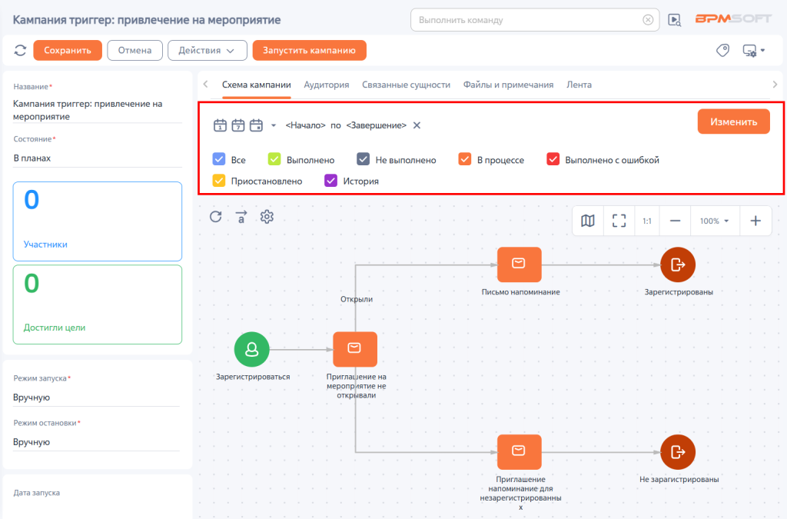Toggle the В процессе checkbox
This screenshot has height=519, width=787.
[x=465, y=159]
